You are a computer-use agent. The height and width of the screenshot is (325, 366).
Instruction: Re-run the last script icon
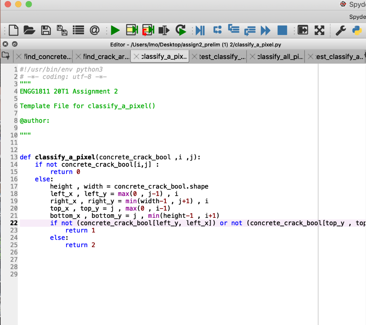point(181,30)
